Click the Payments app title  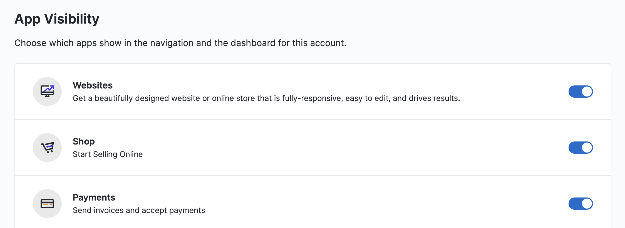94,197
